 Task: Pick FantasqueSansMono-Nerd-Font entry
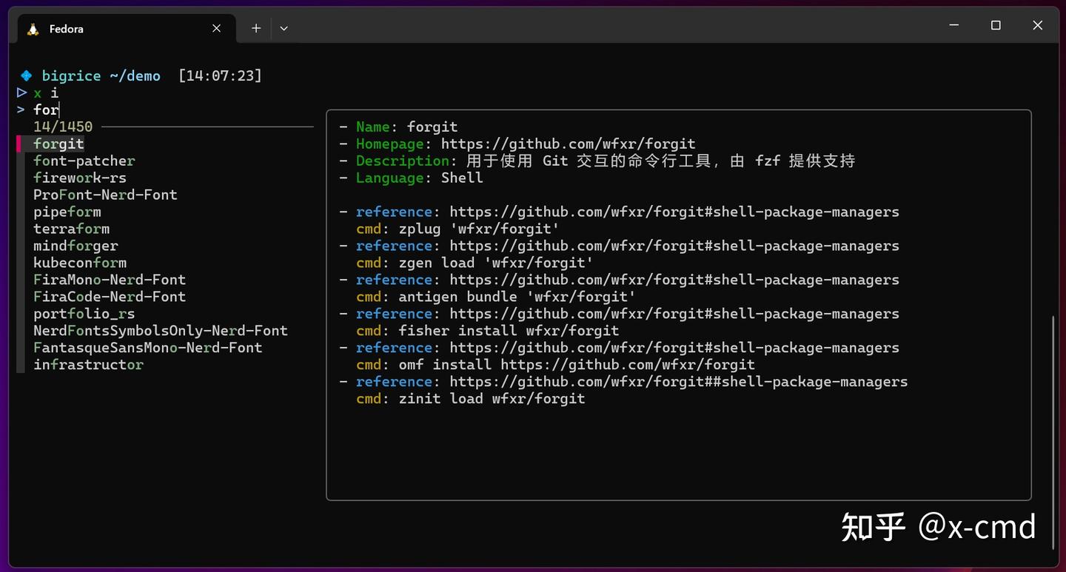click(148, 348)
